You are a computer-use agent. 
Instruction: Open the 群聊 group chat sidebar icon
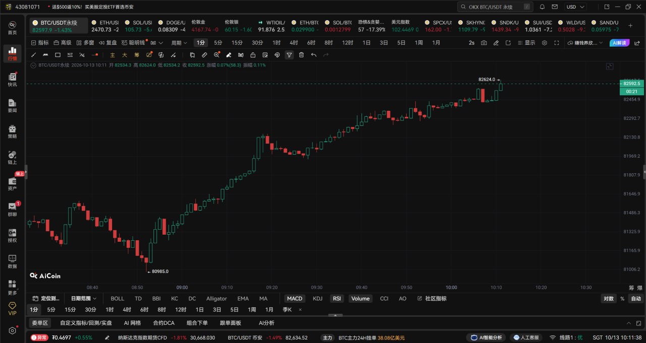pos(12,209)
